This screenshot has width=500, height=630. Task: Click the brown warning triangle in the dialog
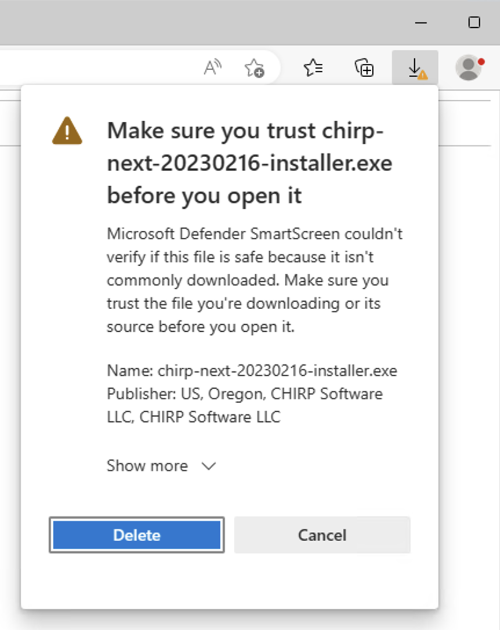tap(67, 131)
